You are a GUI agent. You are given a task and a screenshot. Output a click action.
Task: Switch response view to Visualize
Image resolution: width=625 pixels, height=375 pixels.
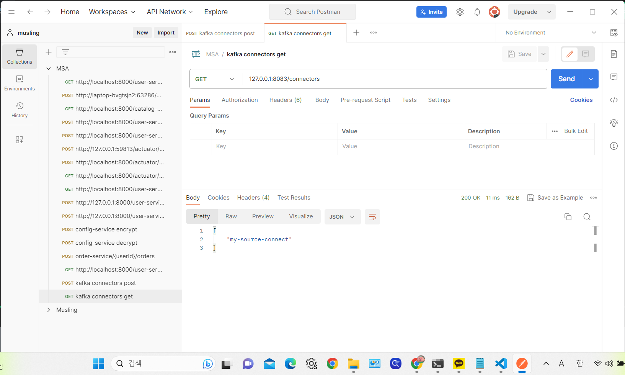pyautogui.click(x=301, y=216)
